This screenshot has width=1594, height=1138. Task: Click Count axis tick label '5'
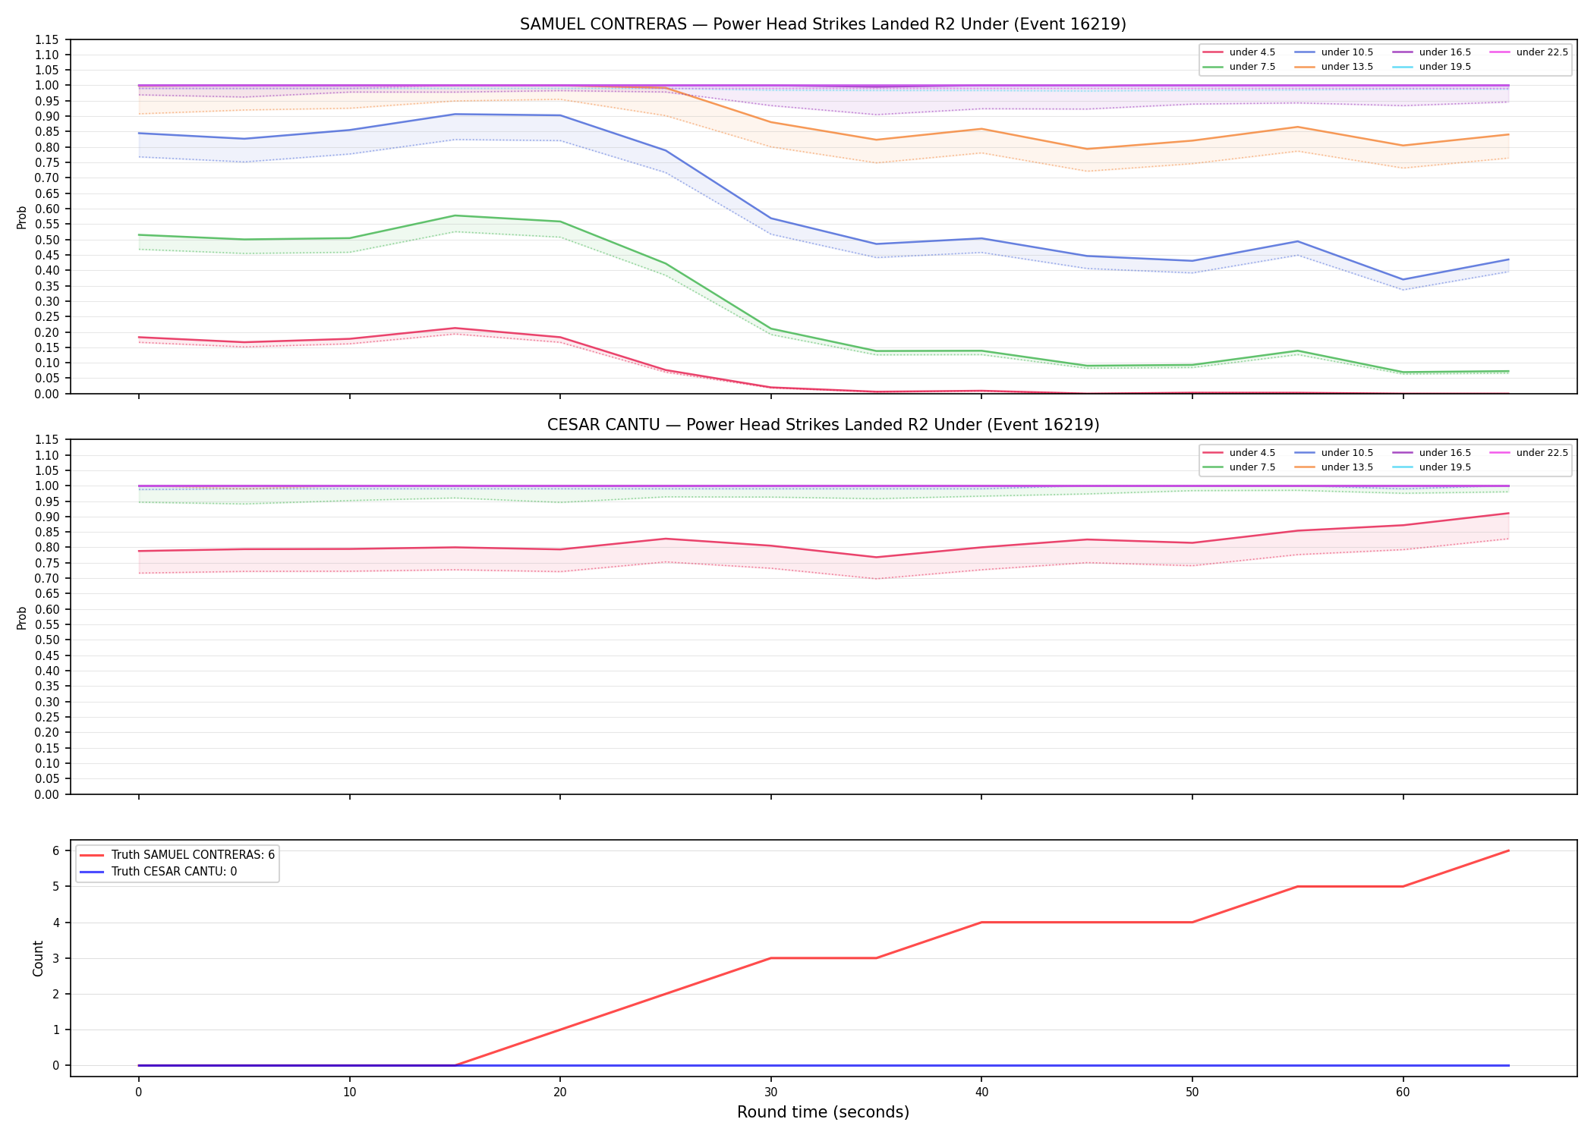(56, 887)
